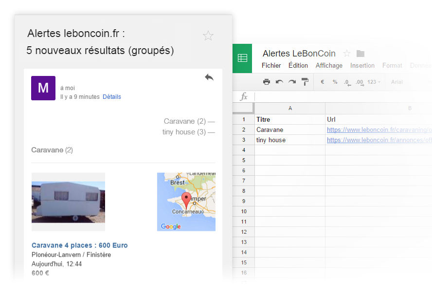The width and height of the screenshot is (432, 298).
Task: Click the print icon in Sheets toolbar
Action: click(x=267, y=82)
